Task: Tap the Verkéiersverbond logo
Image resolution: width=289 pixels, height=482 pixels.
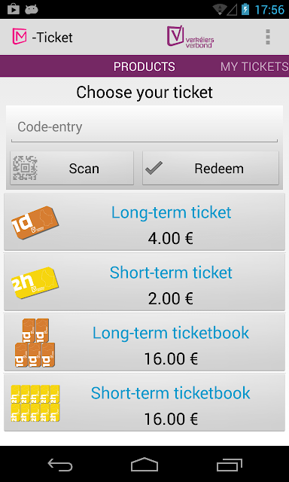Action: coord(190,37)
